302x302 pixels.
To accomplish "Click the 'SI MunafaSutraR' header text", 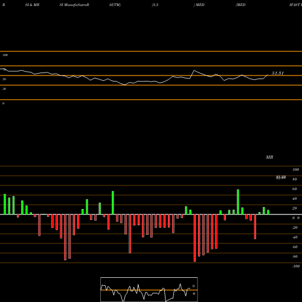I will point(74,5).
